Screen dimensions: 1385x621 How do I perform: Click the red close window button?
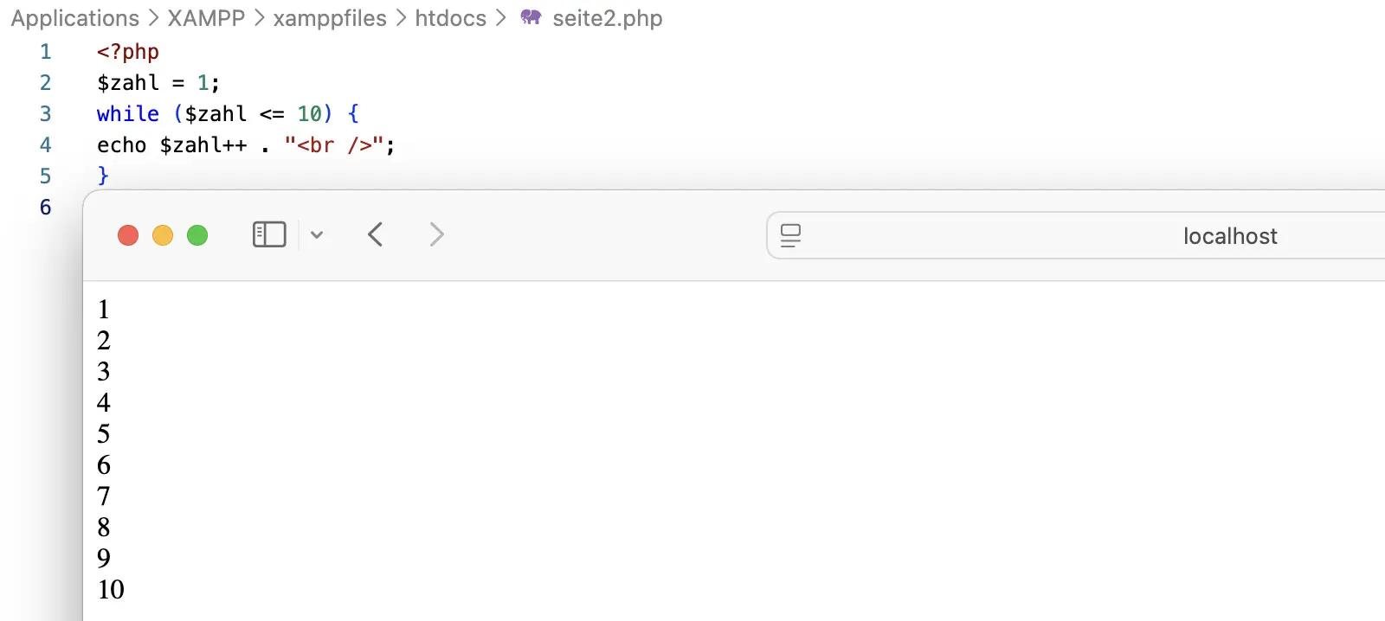tap(128, 235)
